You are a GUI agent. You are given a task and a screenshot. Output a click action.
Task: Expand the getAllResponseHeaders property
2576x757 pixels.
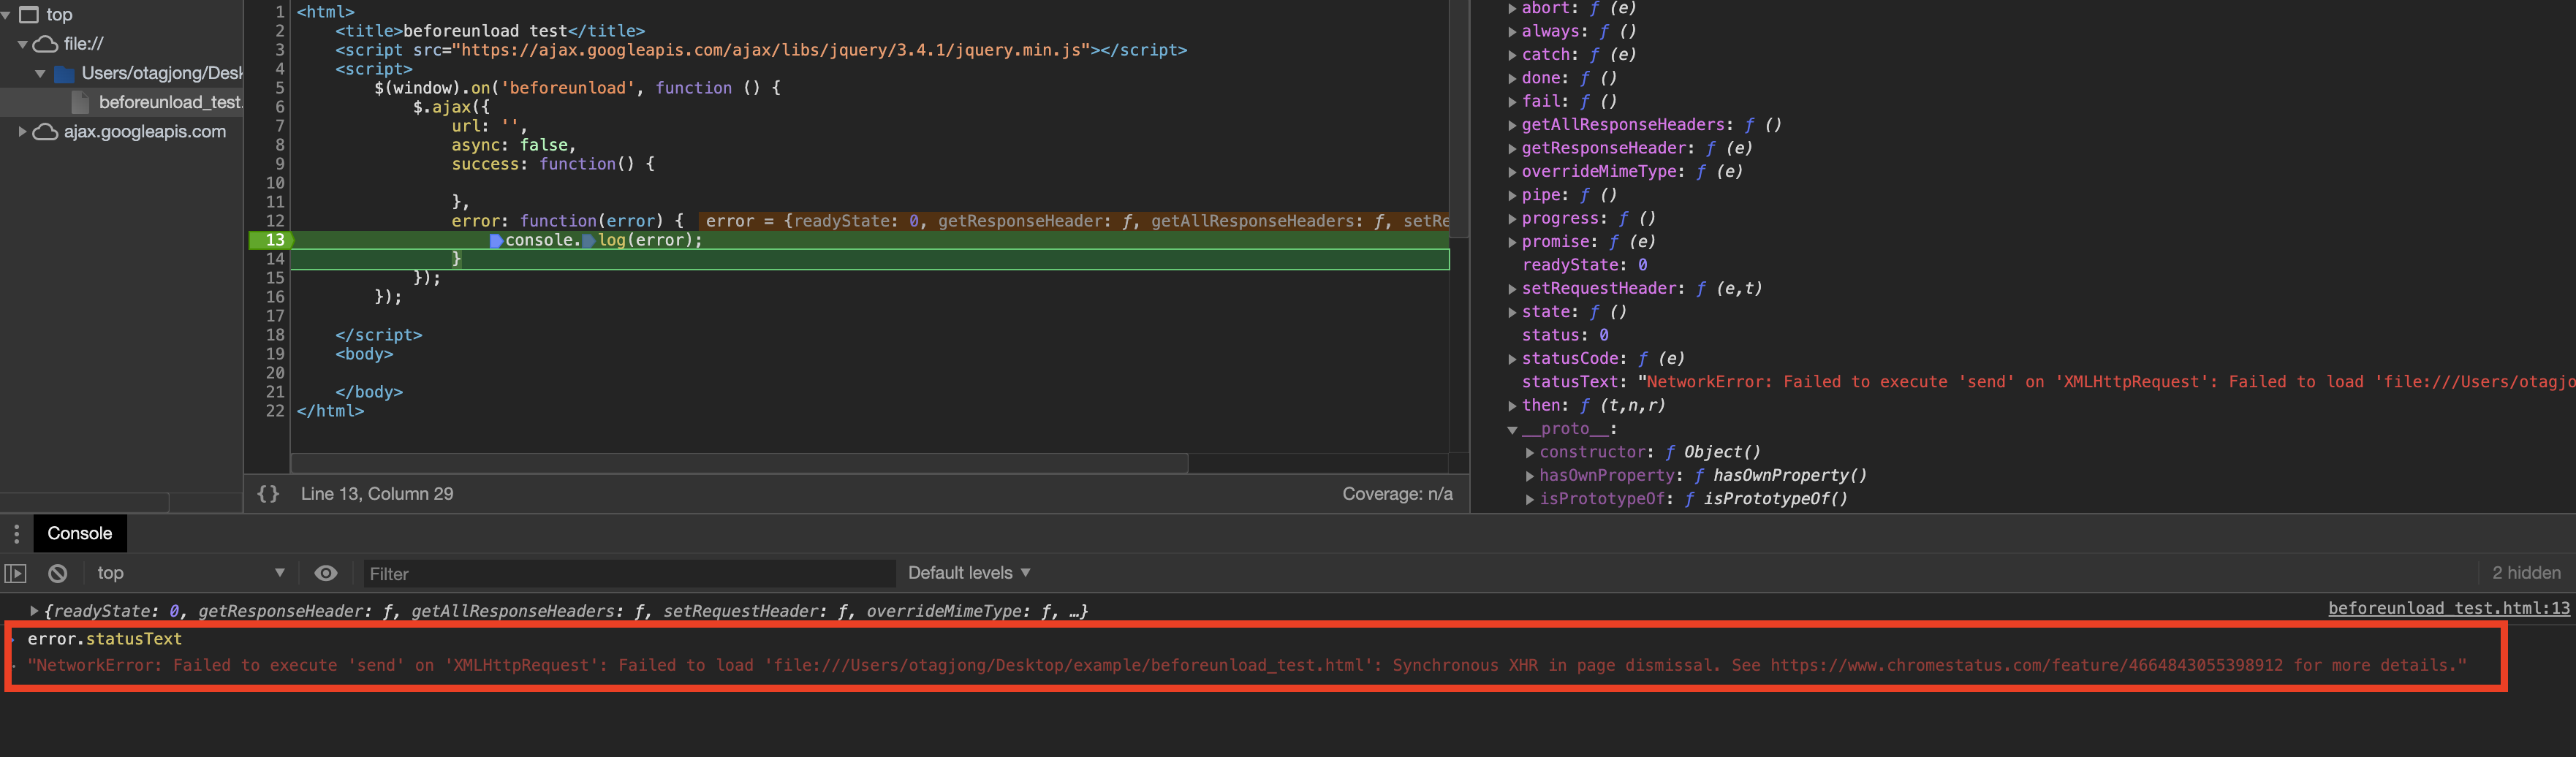click(x=1513, y=125)
